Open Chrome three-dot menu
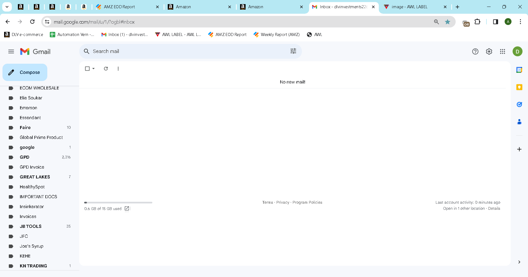Image resolution: width=528 pixels, height=277 pixels. pos(520,22)
